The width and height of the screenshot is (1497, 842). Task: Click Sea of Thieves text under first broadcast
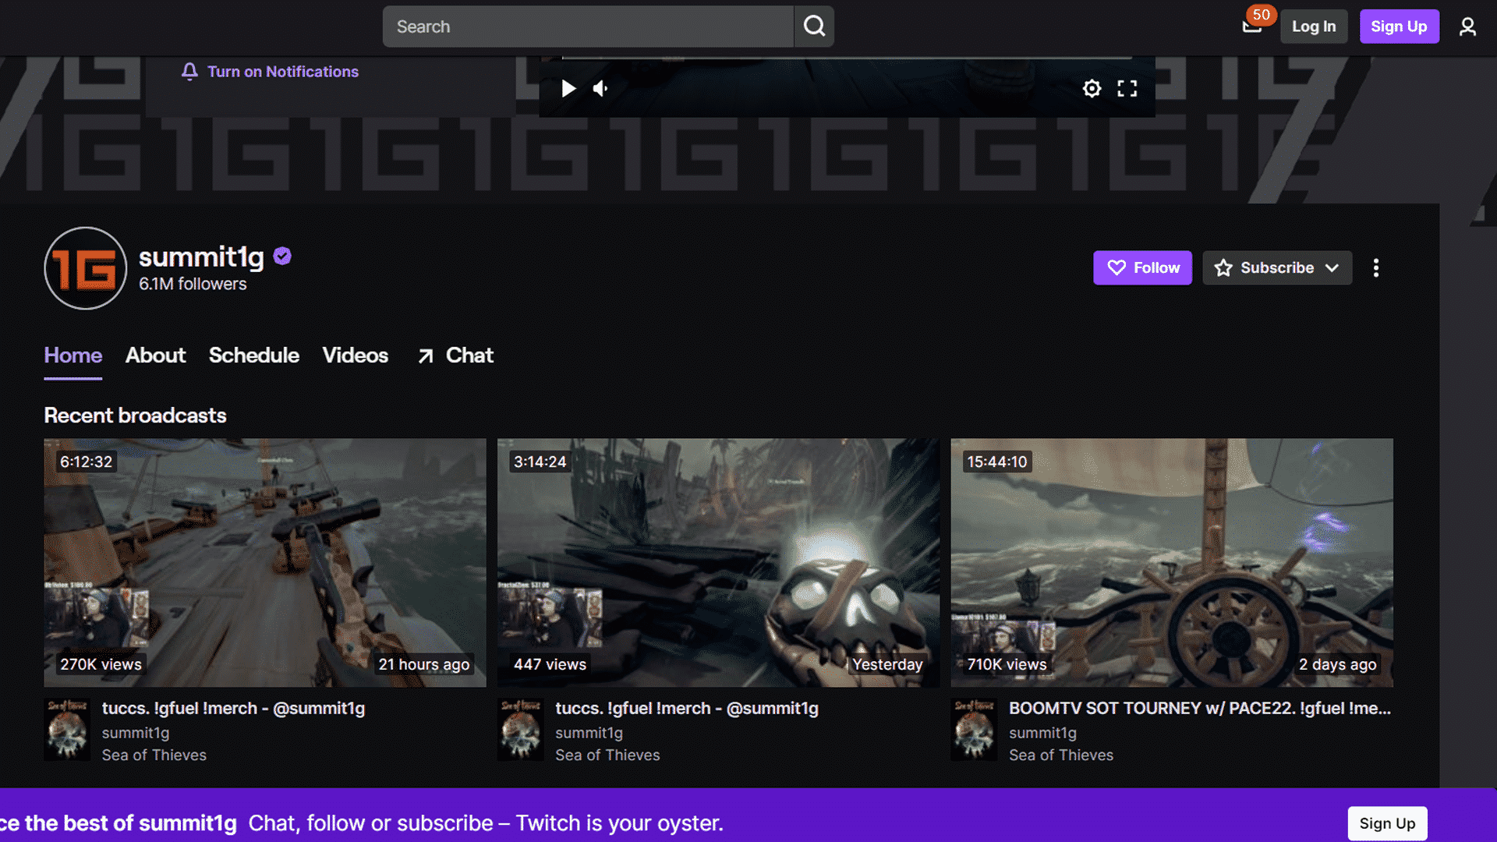click(x=154, y=755)
